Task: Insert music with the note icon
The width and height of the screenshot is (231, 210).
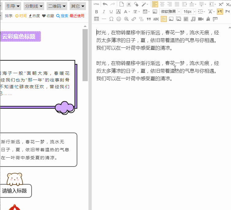Action: (x=193, y=19)
